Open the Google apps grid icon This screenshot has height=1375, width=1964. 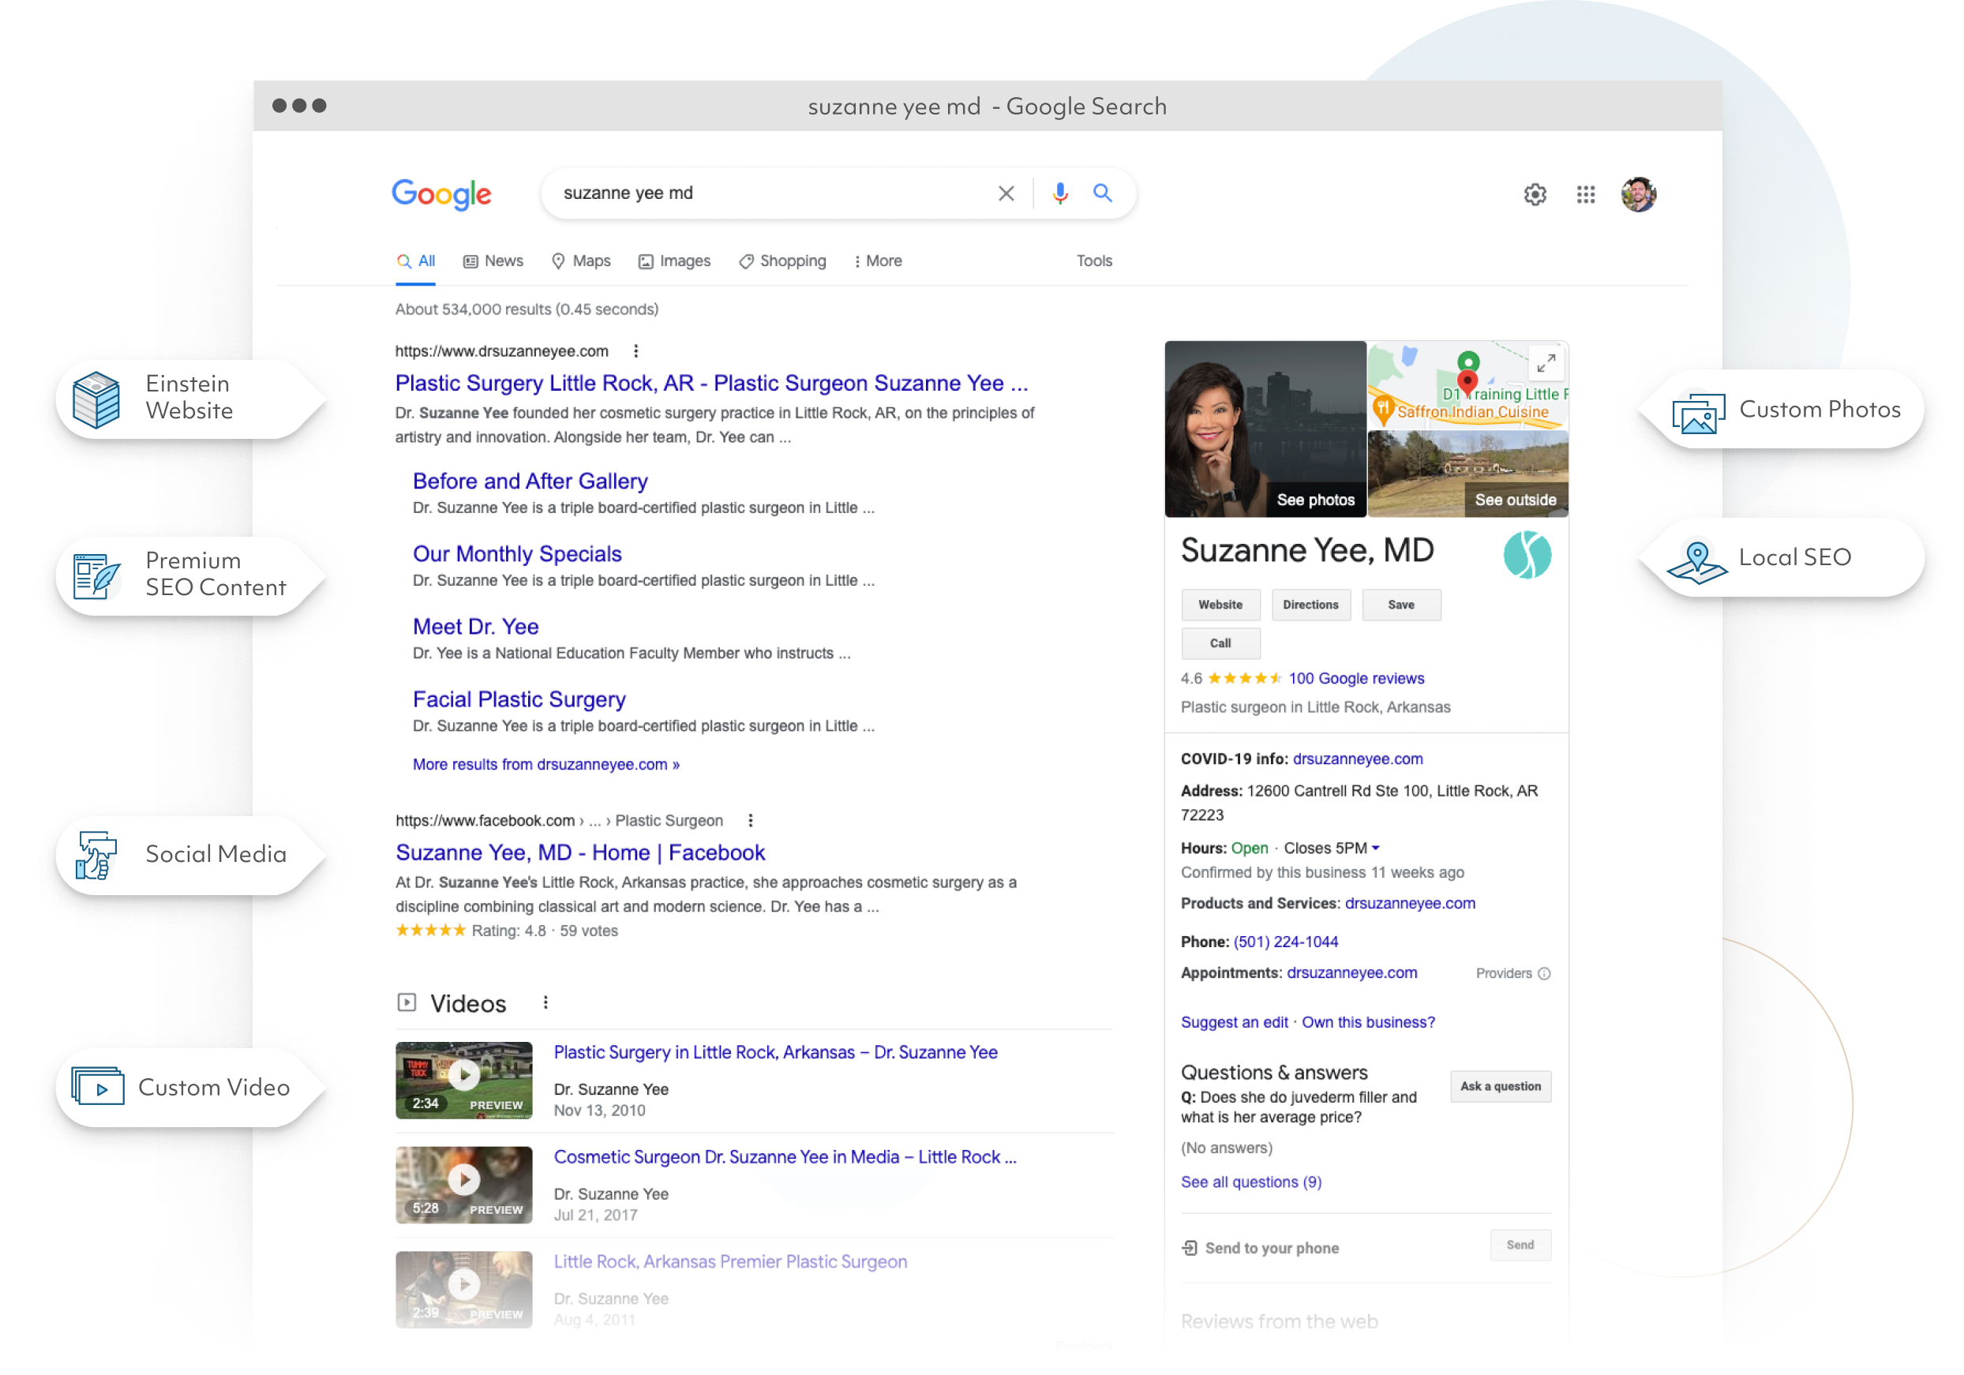[1587, 194]
